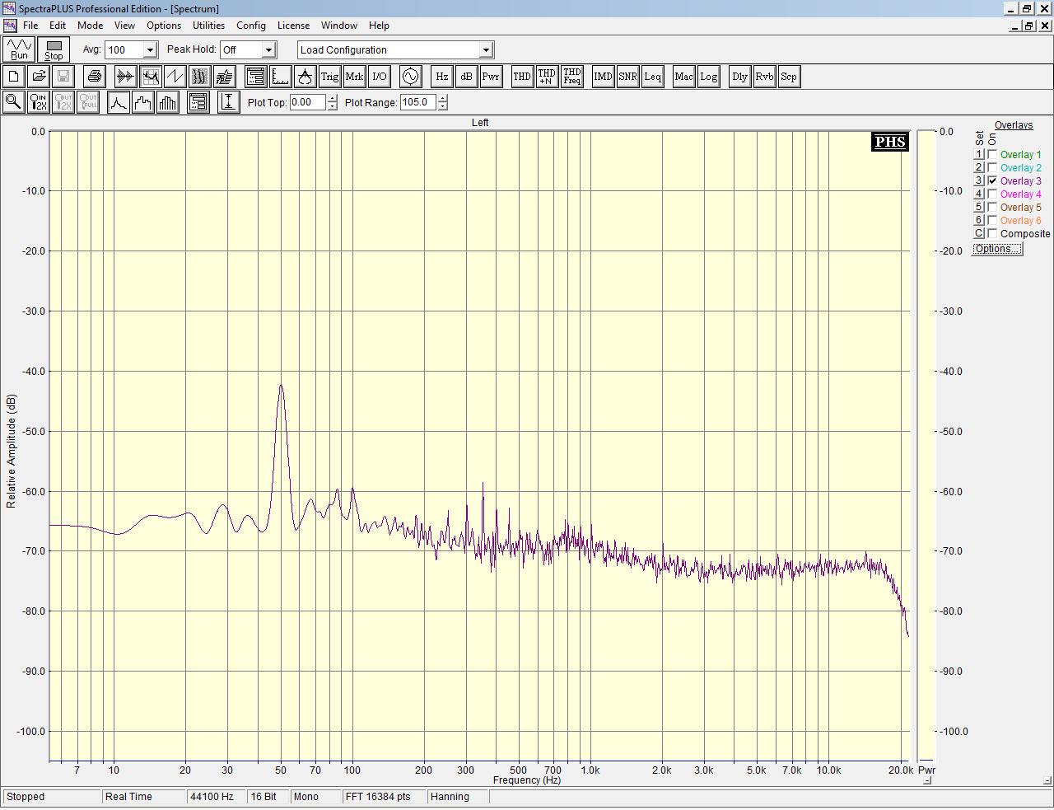Viewport: 1054px width, 810px height.
Task: Open the Load Configuration dropdown
Action: coord(486,50)
